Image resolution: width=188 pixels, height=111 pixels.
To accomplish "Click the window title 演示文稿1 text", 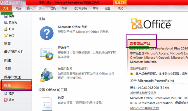I will tap(45, 3).
